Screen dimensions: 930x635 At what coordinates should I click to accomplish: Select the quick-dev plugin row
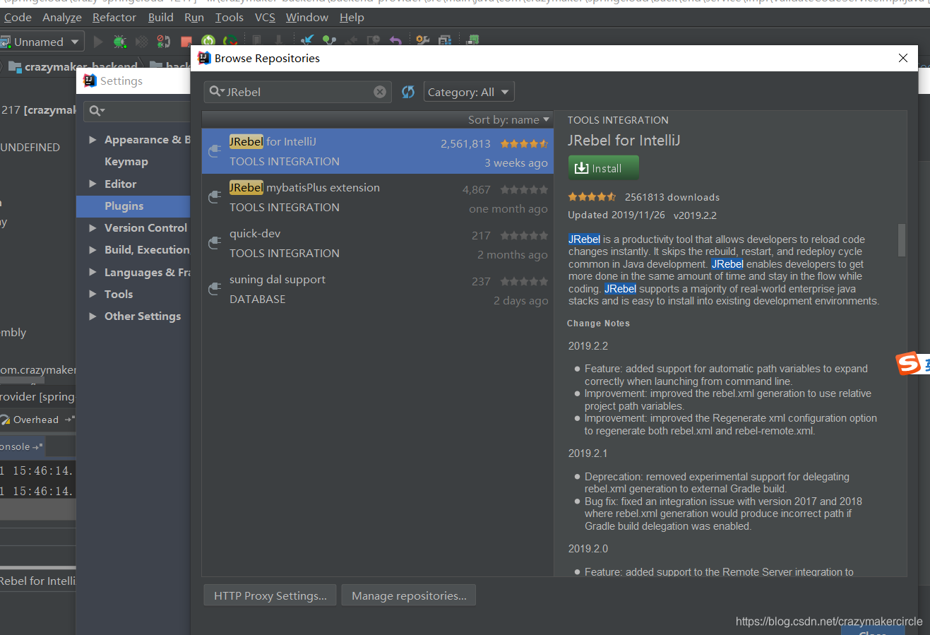[x=378, y=243]
